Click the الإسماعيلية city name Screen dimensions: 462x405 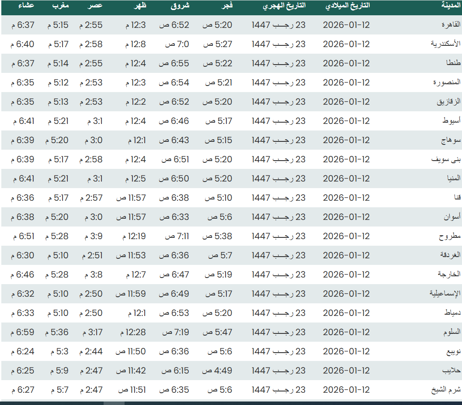[445, 294]
